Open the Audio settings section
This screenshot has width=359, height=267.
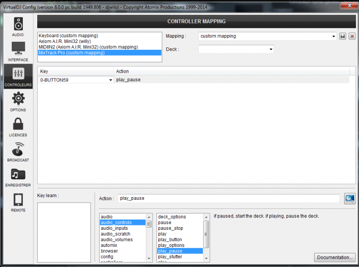18,27
